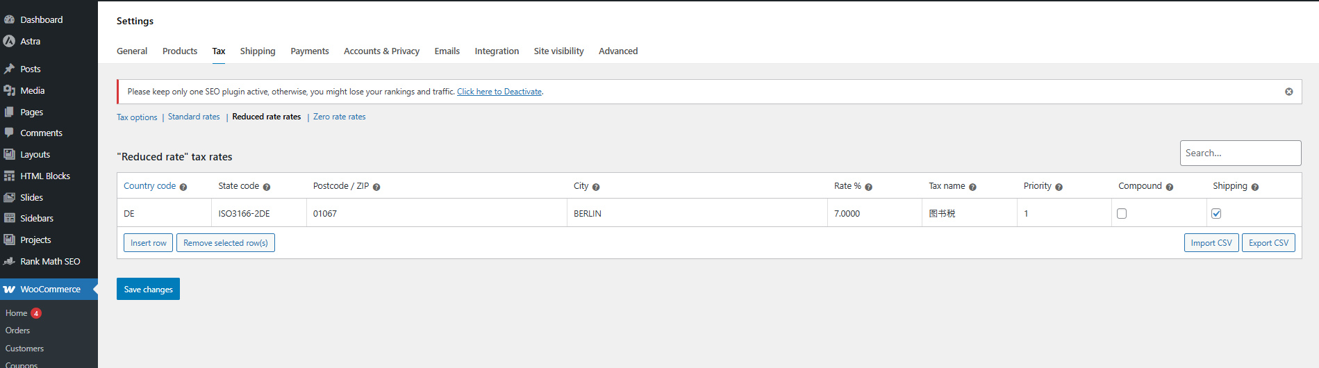Open the Products settings tab
This screenshot has width=1319, height=368.
point(180,51)
